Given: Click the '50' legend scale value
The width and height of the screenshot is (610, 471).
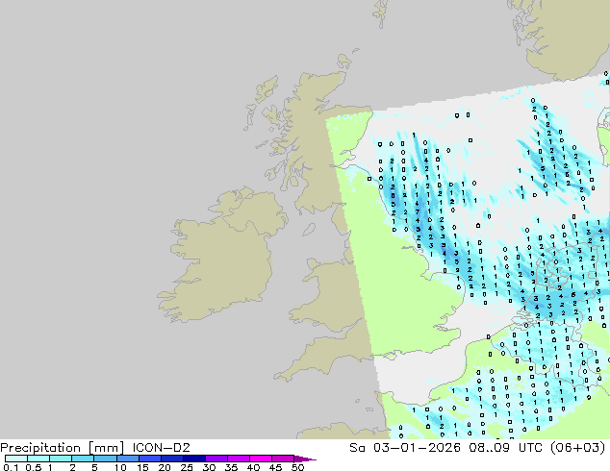Looking at the screenshot, I should [x=298, y=467].
